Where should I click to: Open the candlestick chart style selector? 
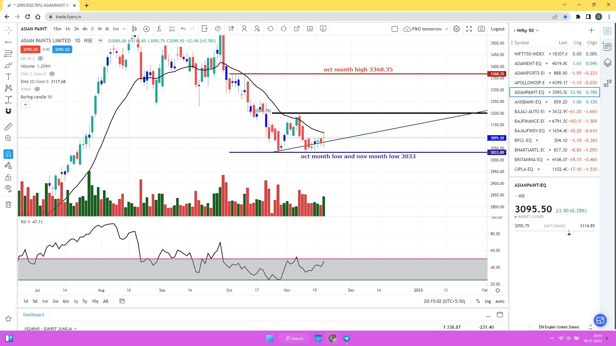click(x=134, y=29)
